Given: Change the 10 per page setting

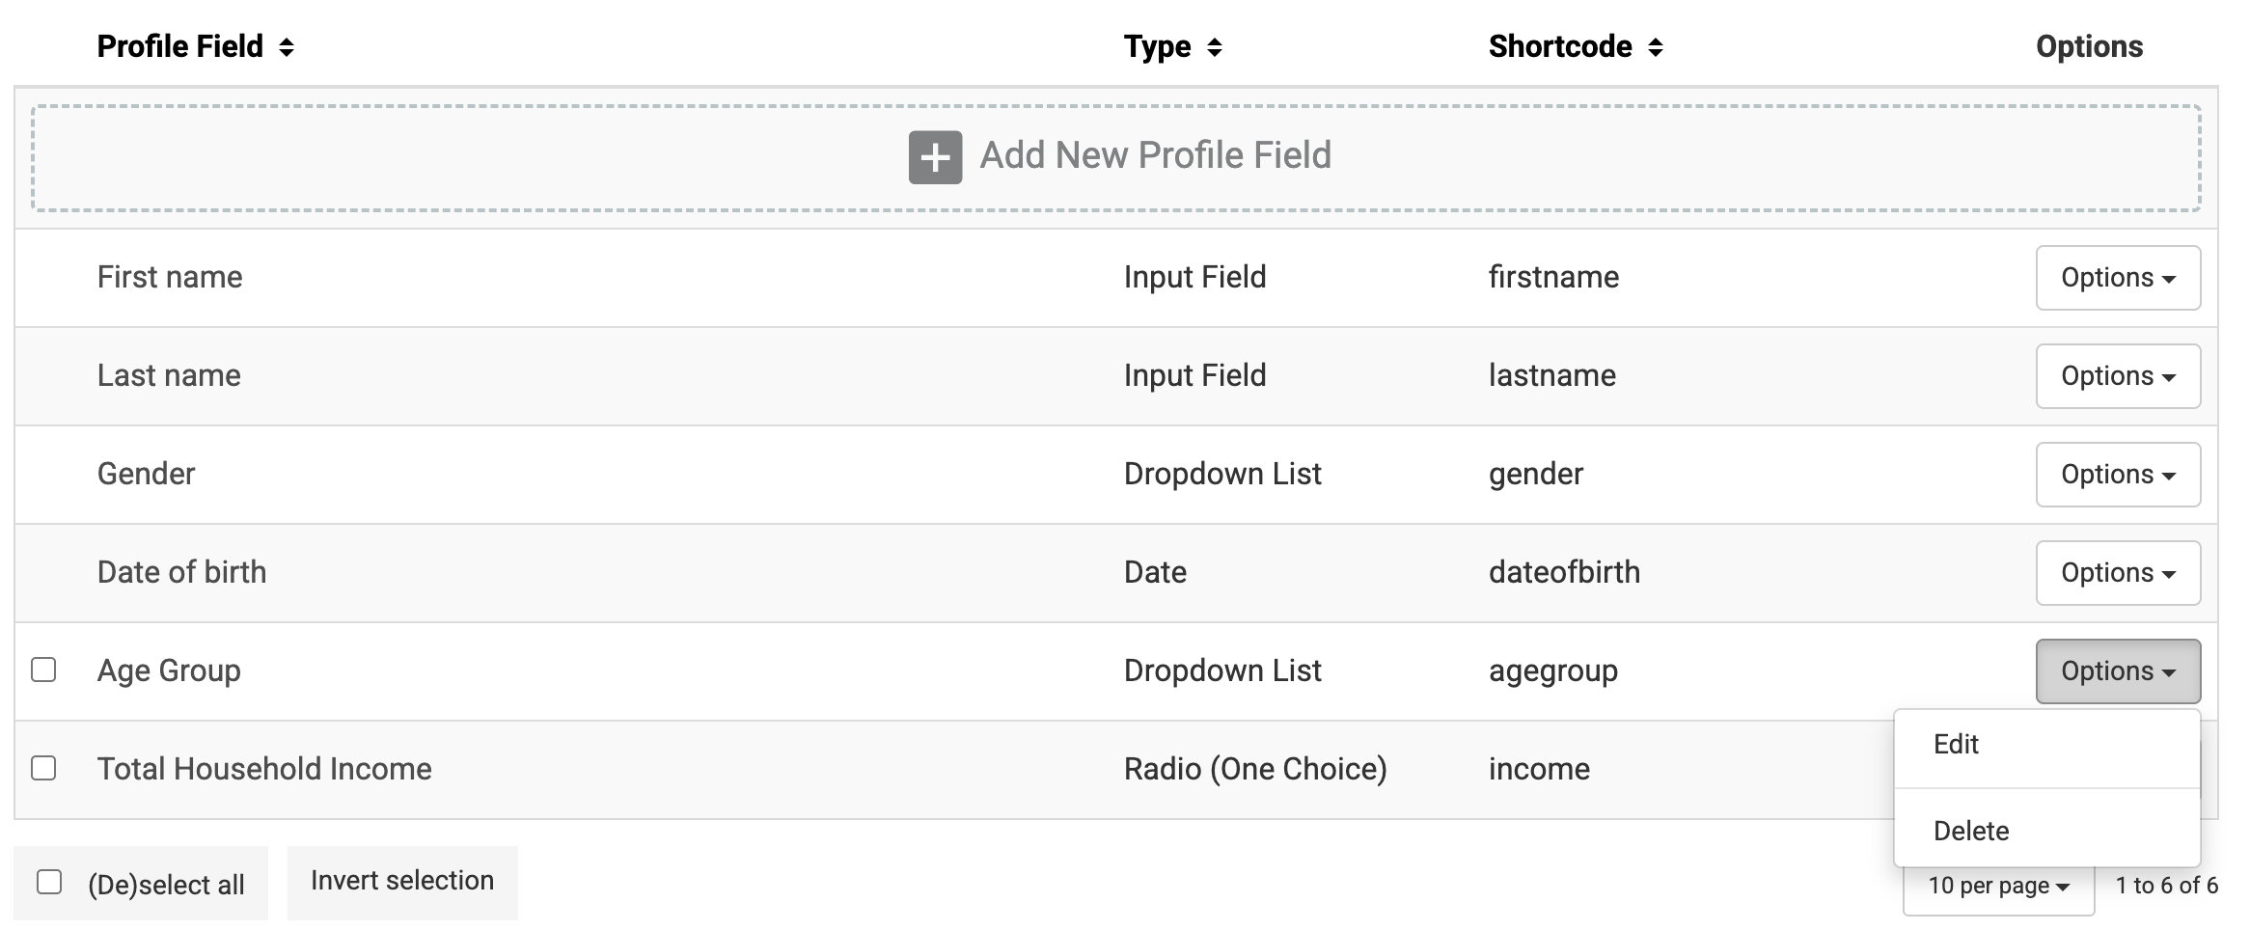Looking at the screenshot, I should click(x=1998, y=886).
